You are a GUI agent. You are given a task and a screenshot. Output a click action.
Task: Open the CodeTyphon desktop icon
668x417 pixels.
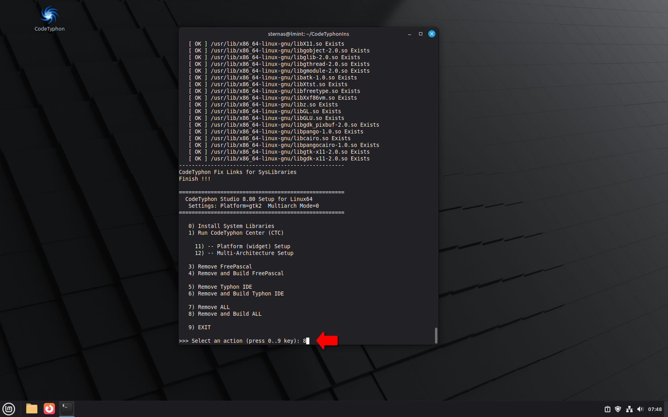pos(49,19)
